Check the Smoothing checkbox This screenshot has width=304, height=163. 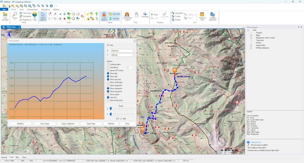[x=108, y=67]
